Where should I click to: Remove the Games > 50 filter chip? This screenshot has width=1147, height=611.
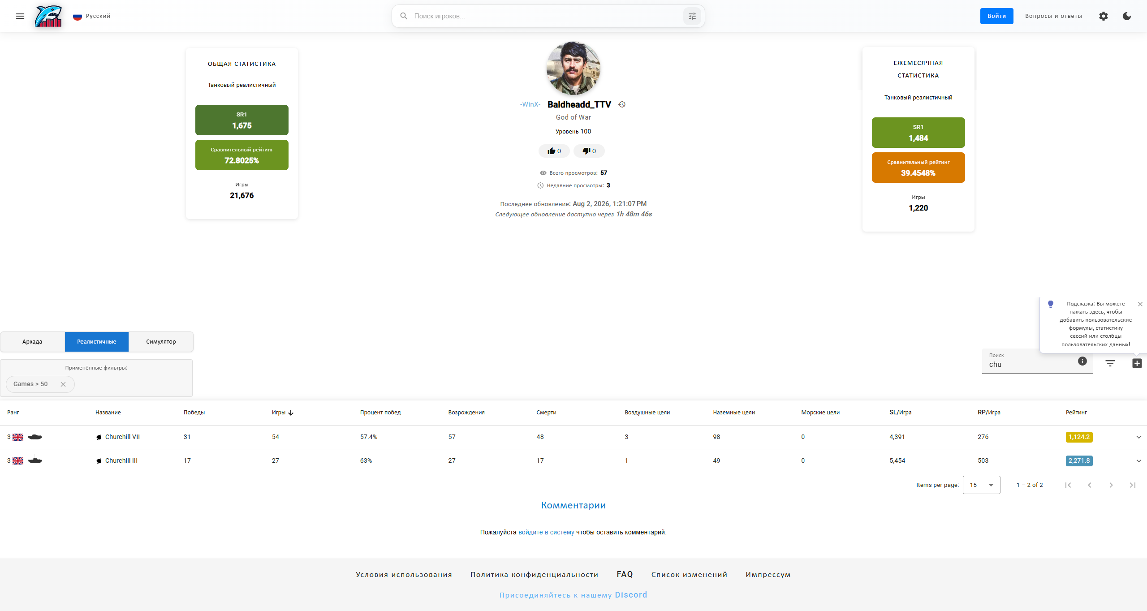(x=63, y=384)
